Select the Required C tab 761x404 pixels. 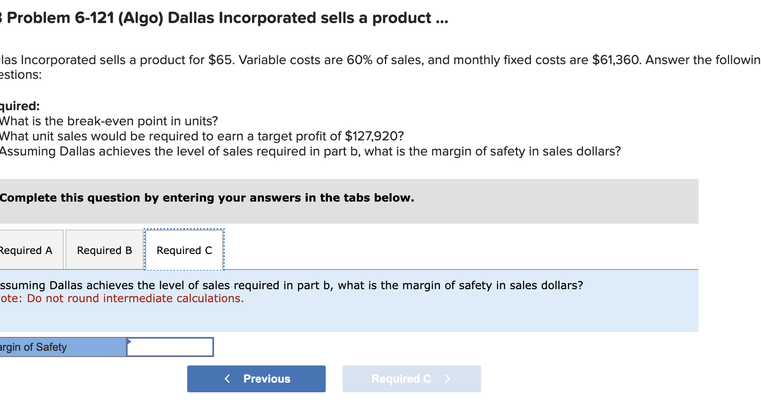(183, 250)
